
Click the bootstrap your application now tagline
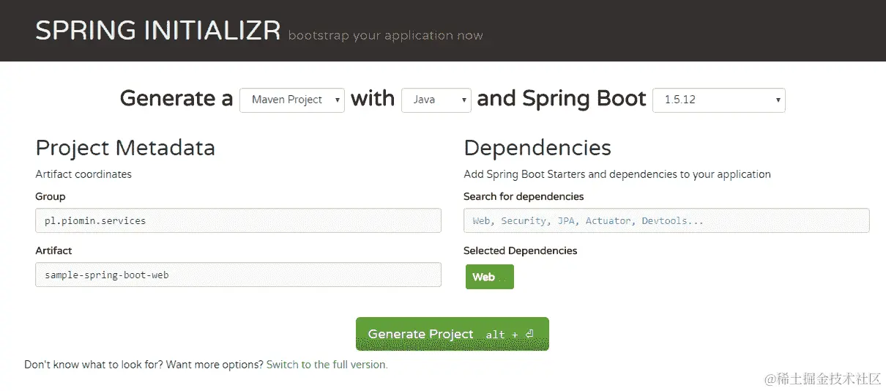(x=385, y=35)
